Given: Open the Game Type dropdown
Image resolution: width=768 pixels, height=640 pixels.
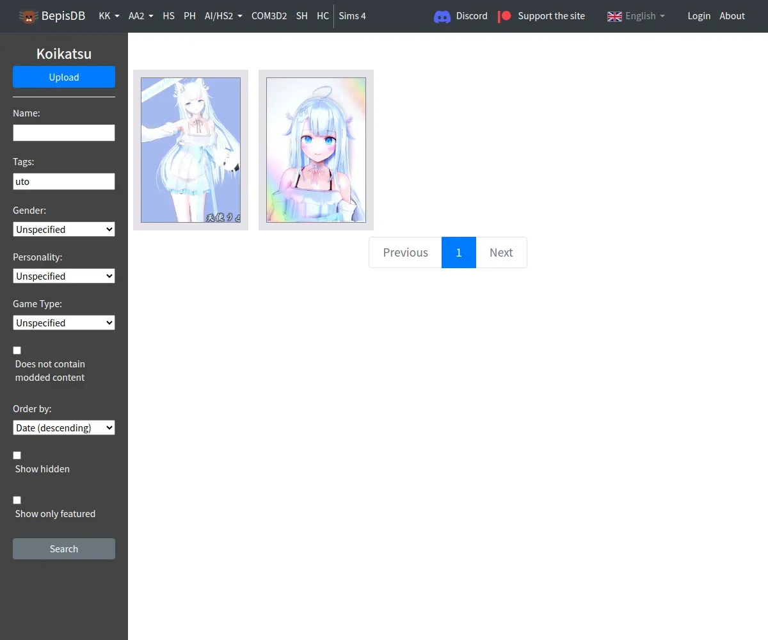Looking at the screenshot, I should [x=64, y=323].
